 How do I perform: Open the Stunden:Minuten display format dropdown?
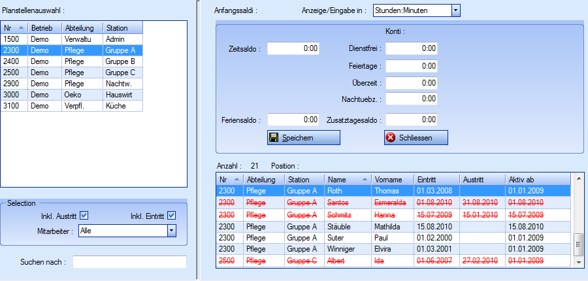click(x=456, y=10)
